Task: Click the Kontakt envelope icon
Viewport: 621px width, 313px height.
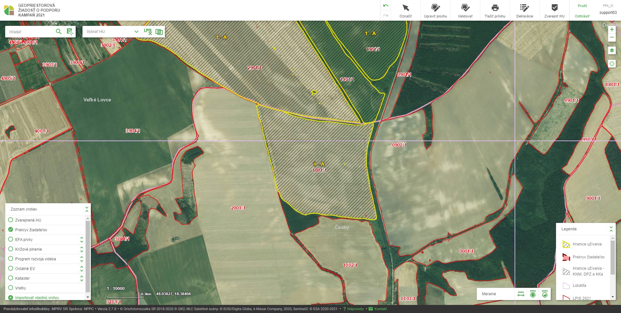Action: pyautogui.click(x=371, y=309)
